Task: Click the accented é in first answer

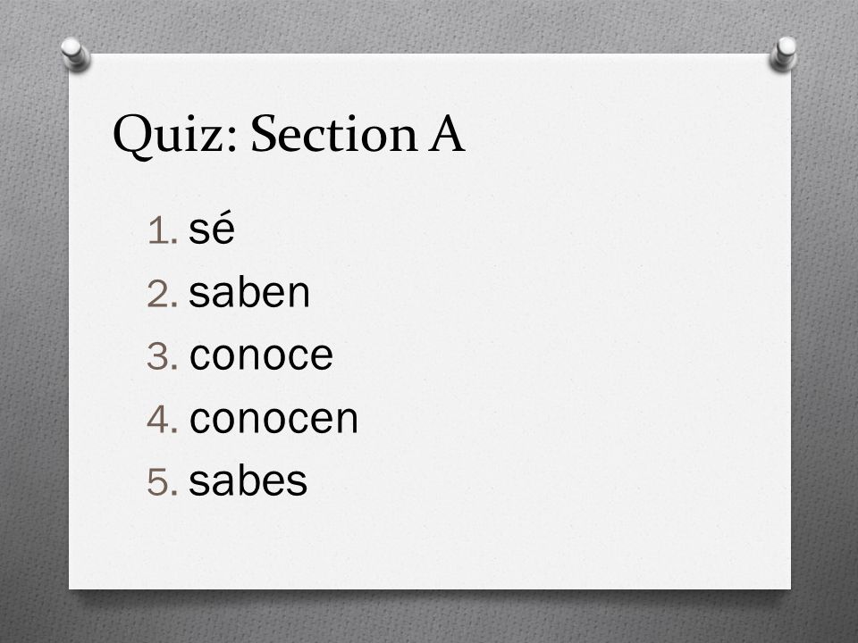Action: coord(224,229)
